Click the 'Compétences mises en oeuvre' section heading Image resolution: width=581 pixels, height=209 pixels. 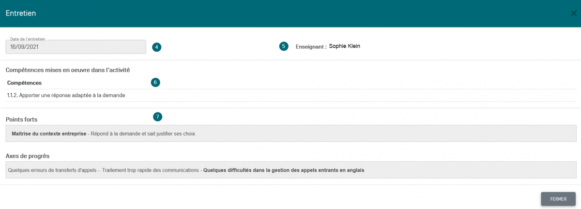pos(68,70)
